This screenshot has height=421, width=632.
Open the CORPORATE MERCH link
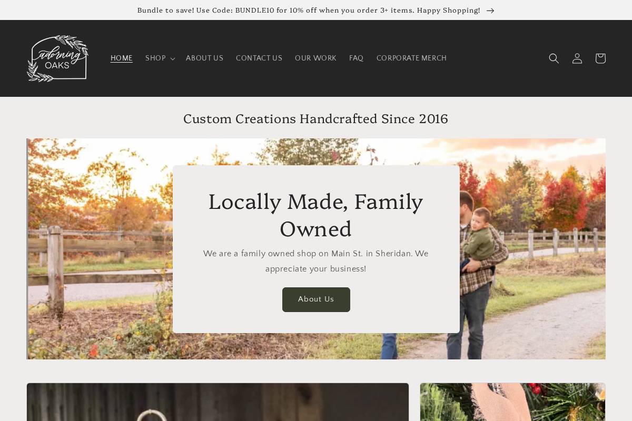pos(411,58)
